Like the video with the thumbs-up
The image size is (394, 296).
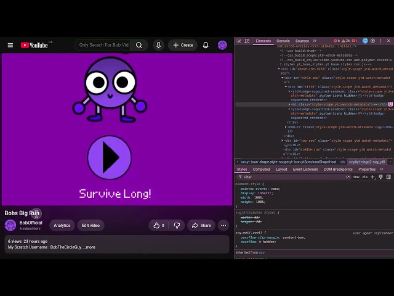159,226
